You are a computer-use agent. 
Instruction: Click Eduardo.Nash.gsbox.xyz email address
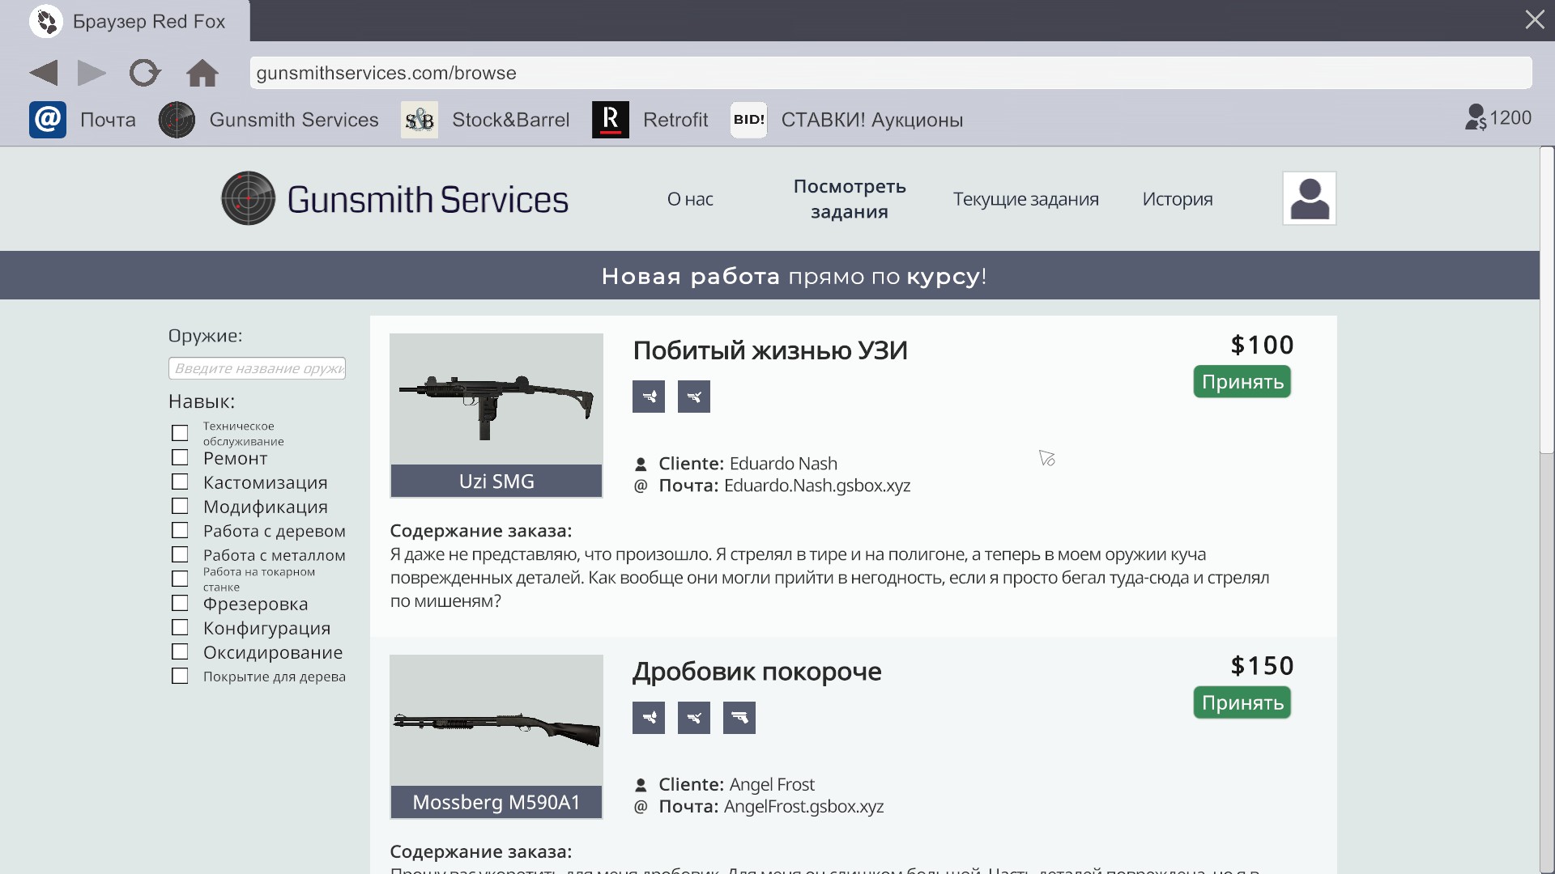point(817,486)
